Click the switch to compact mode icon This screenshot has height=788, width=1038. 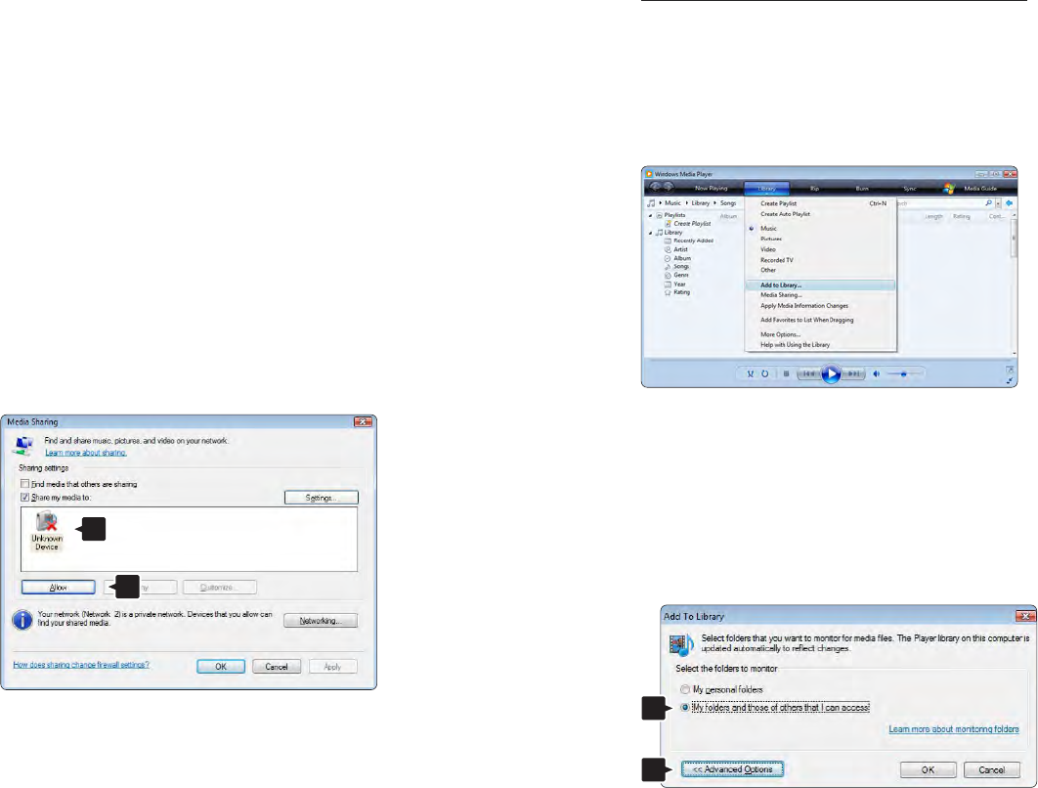[1011, 380]
